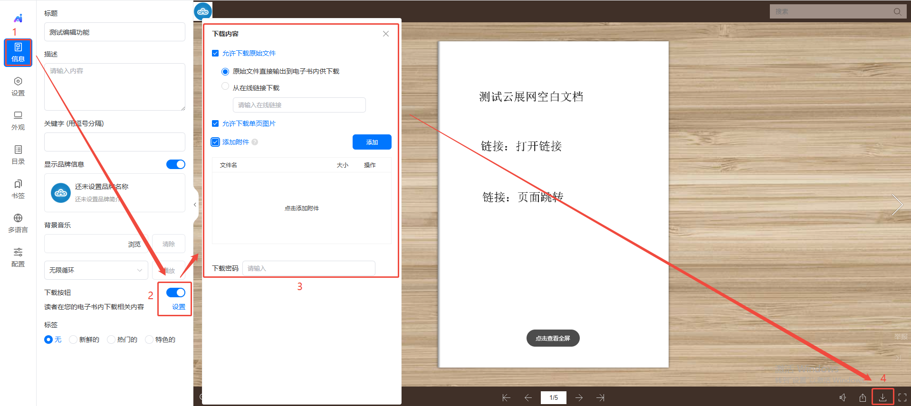
Task: Mute sound using the speaker icon
Action: click(843, 397)
